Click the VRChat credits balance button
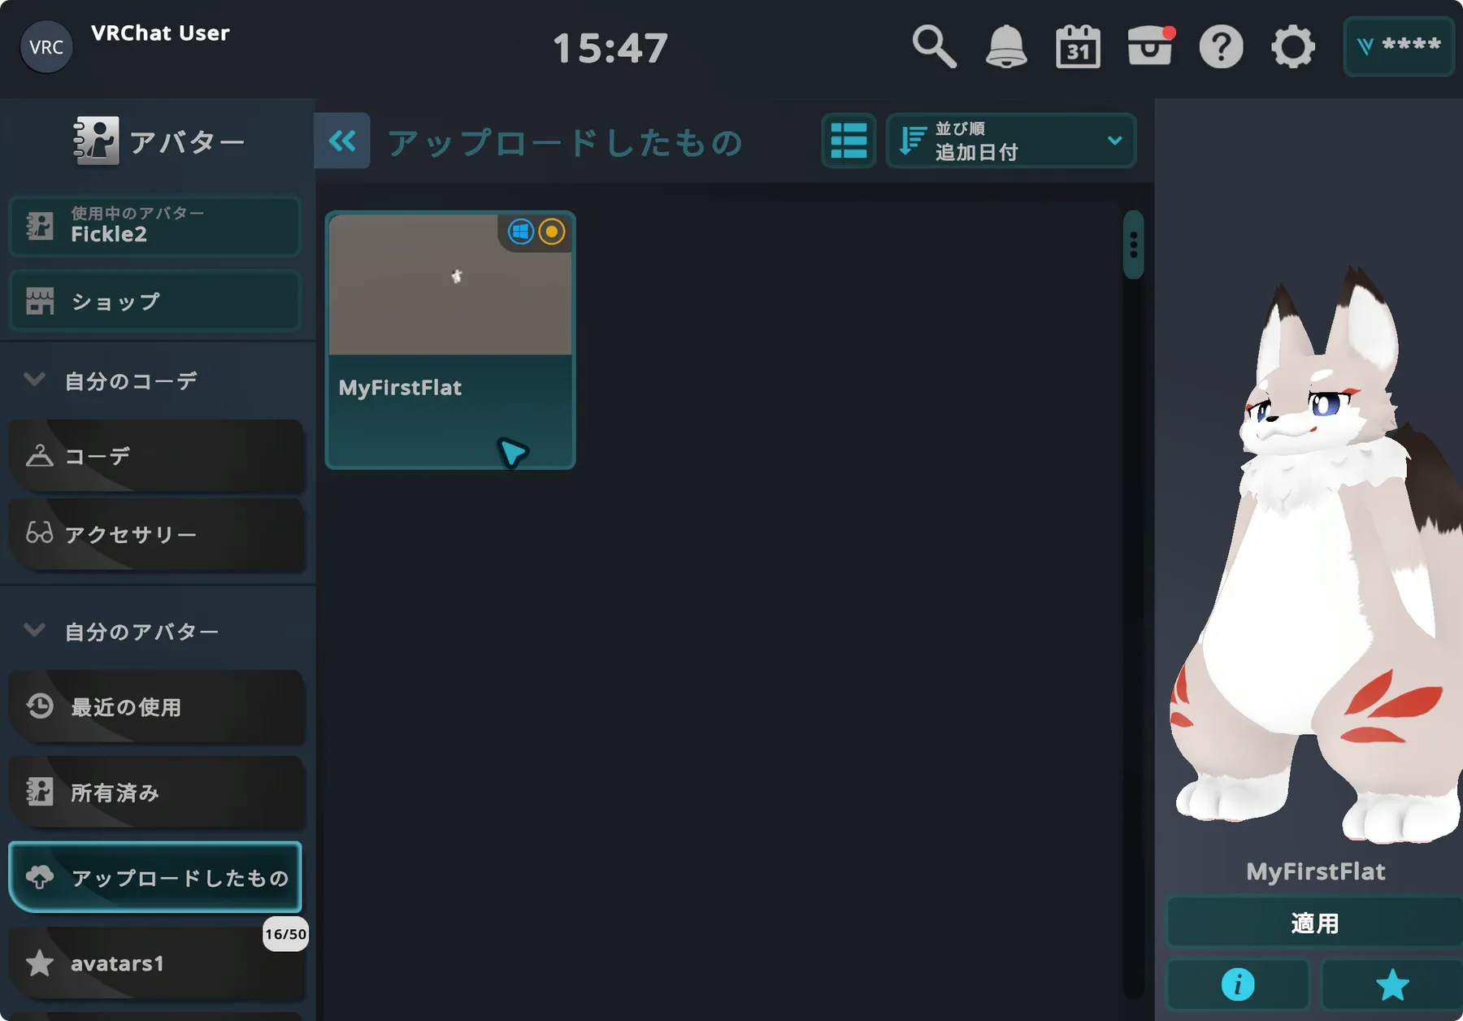The image size is (1463, 1021). [x=1399, y=46]
